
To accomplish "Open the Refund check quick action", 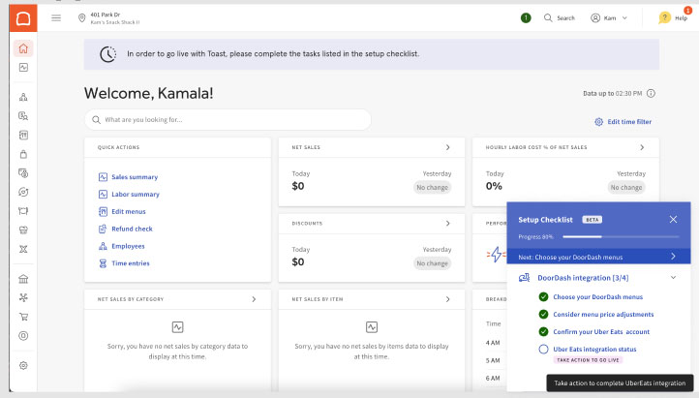I will 131,229.
